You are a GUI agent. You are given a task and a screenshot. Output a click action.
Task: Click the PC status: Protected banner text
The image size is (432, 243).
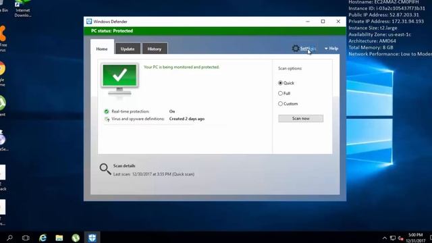click(x=112, y=31)
